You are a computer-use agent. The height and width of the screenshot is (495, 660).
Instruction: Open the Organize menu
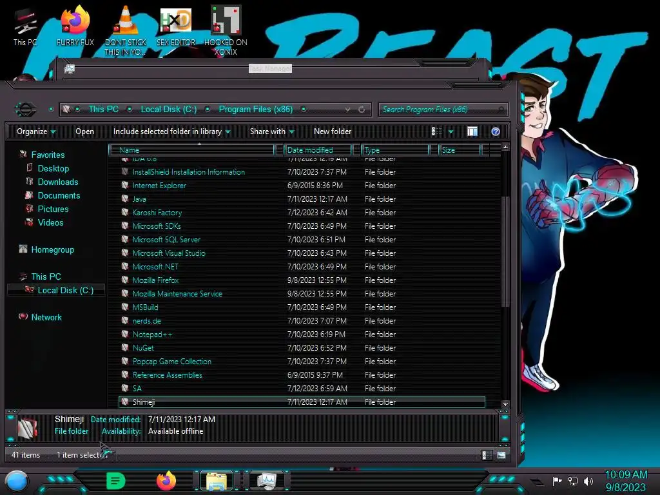(36, 131)
